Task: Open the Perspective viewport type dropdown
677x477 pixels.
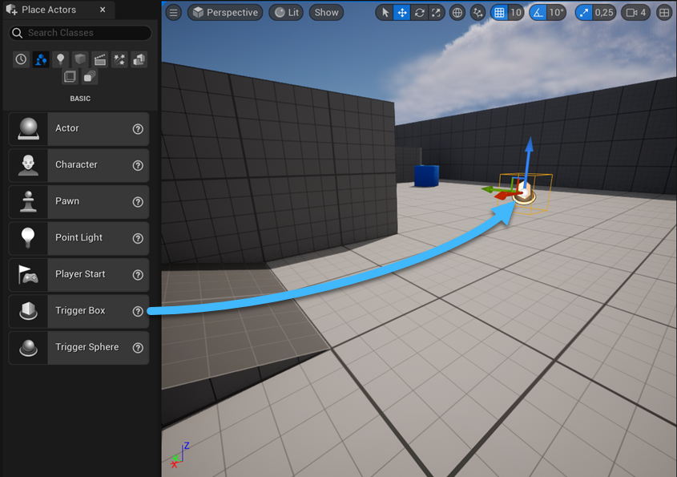Action: (225, 13)
